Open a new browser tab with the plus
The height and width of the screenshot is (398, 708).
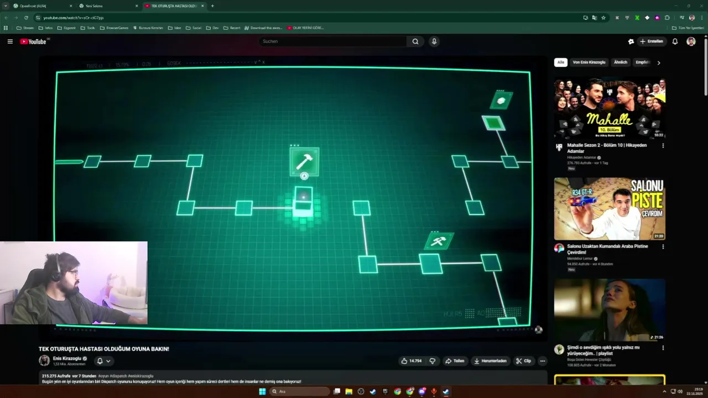[x=212, y=6]
